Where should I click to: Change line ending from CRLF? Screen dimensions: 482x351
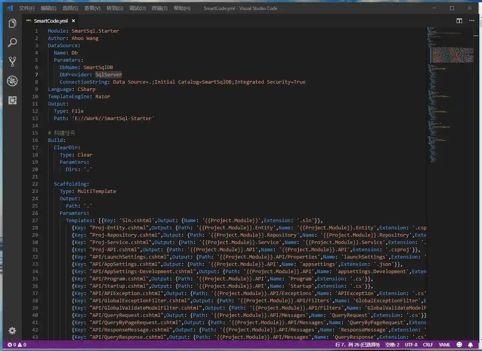click(x=428, y=344)
